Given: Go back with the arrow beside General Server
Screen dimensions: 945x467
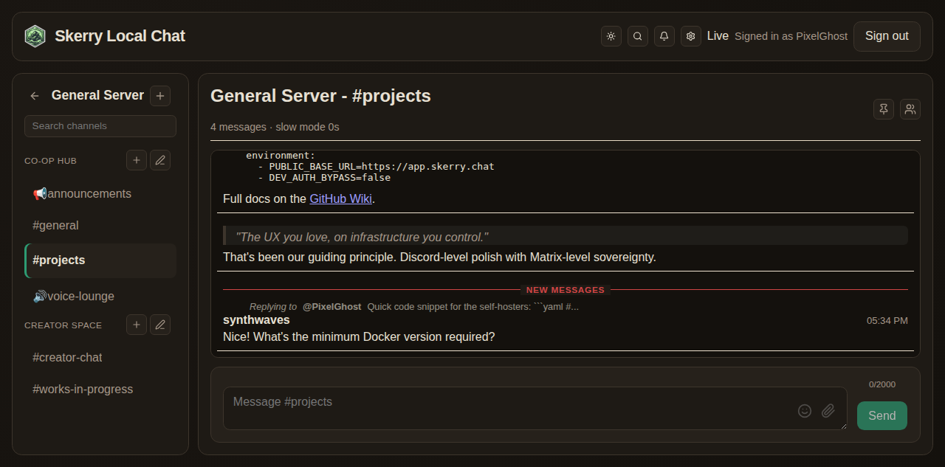Looking at the screenshot, I should tap(35, 96).
